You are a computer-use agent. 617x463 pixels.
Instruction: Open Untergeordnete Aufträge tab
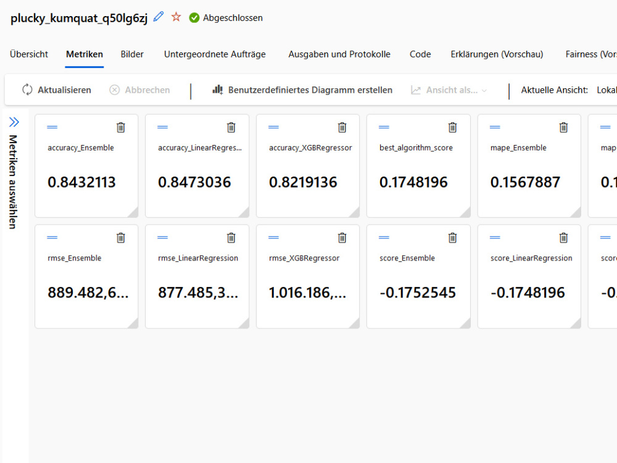pyautogui.click(x=215, y=54)
